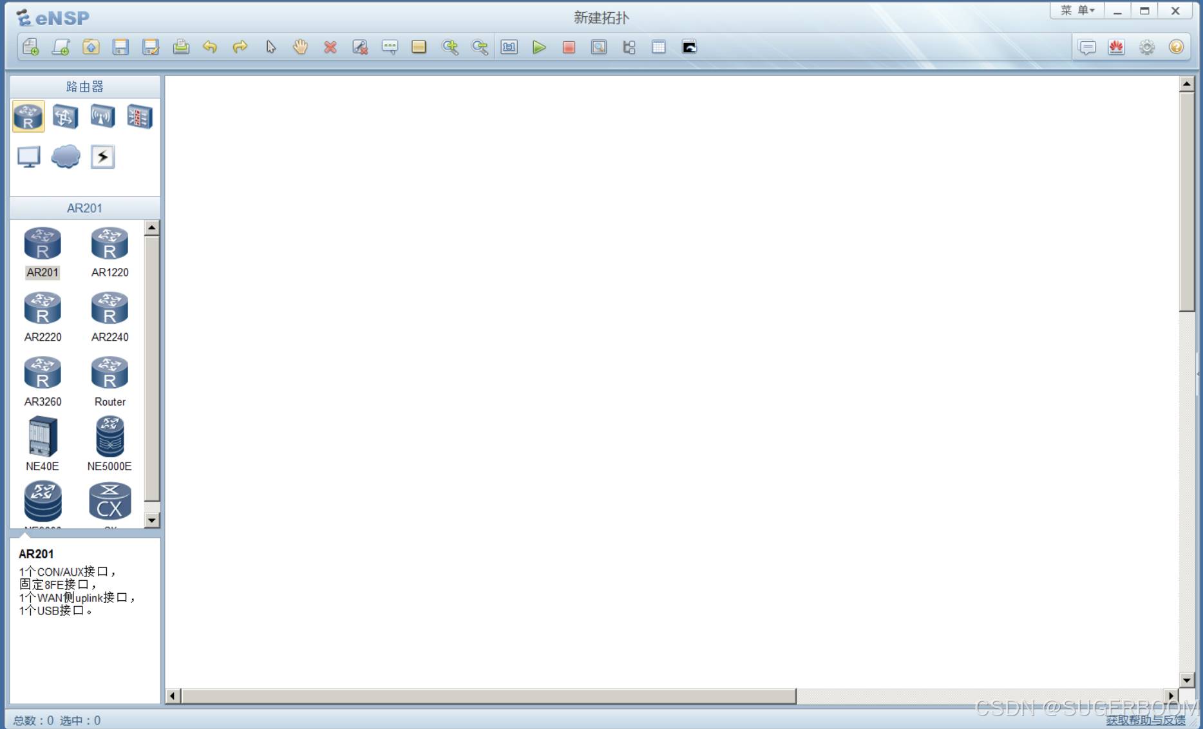The width and height of the screenshot is (1203, 729).
Task: Click the canvas vertical scrollbar thumb
Action: [1187, 202]
